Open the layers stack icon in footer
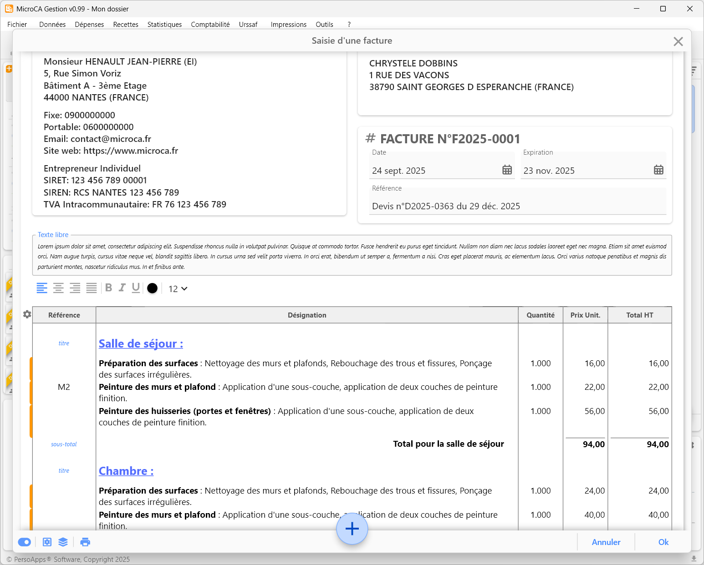Screen dimensions: 704x565 coord(63,542)
